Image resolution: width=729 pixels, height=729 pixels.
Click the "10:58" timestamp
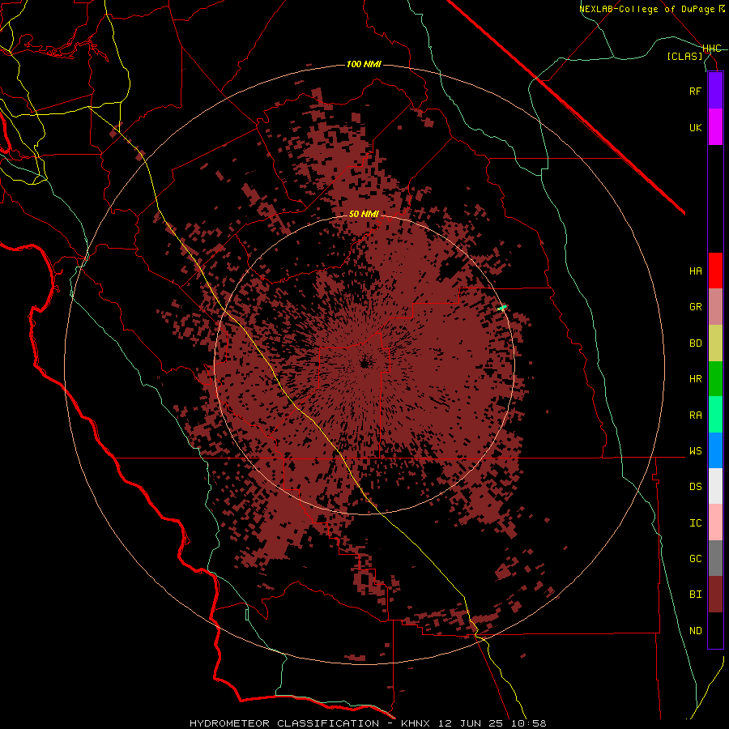tap(527, 723)
